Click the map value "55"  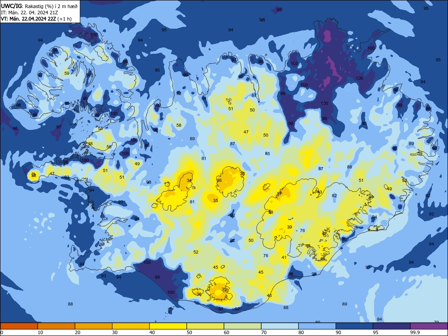pos(100,129)
